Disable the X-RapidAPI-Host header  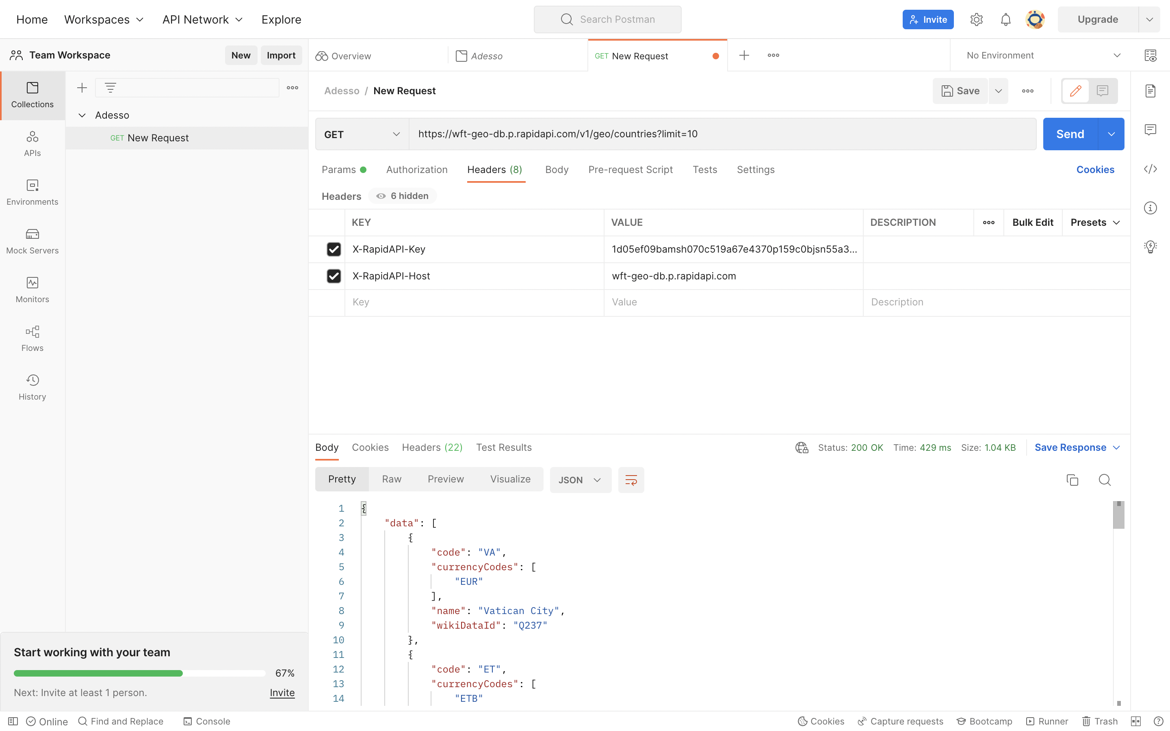tap(334, 276)
